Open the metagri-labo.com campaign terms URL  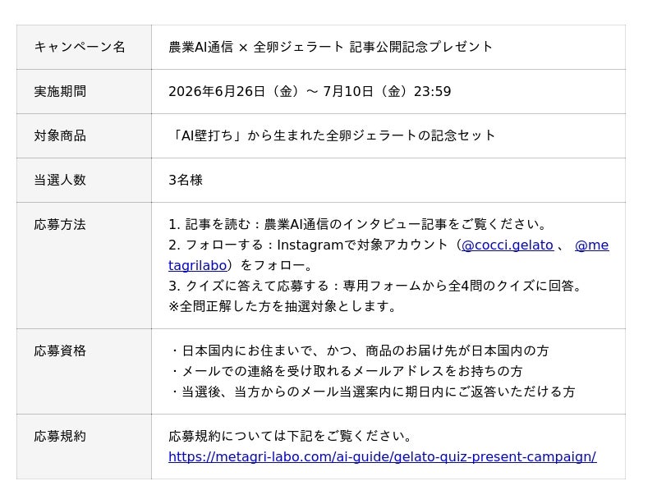(382, 456)
